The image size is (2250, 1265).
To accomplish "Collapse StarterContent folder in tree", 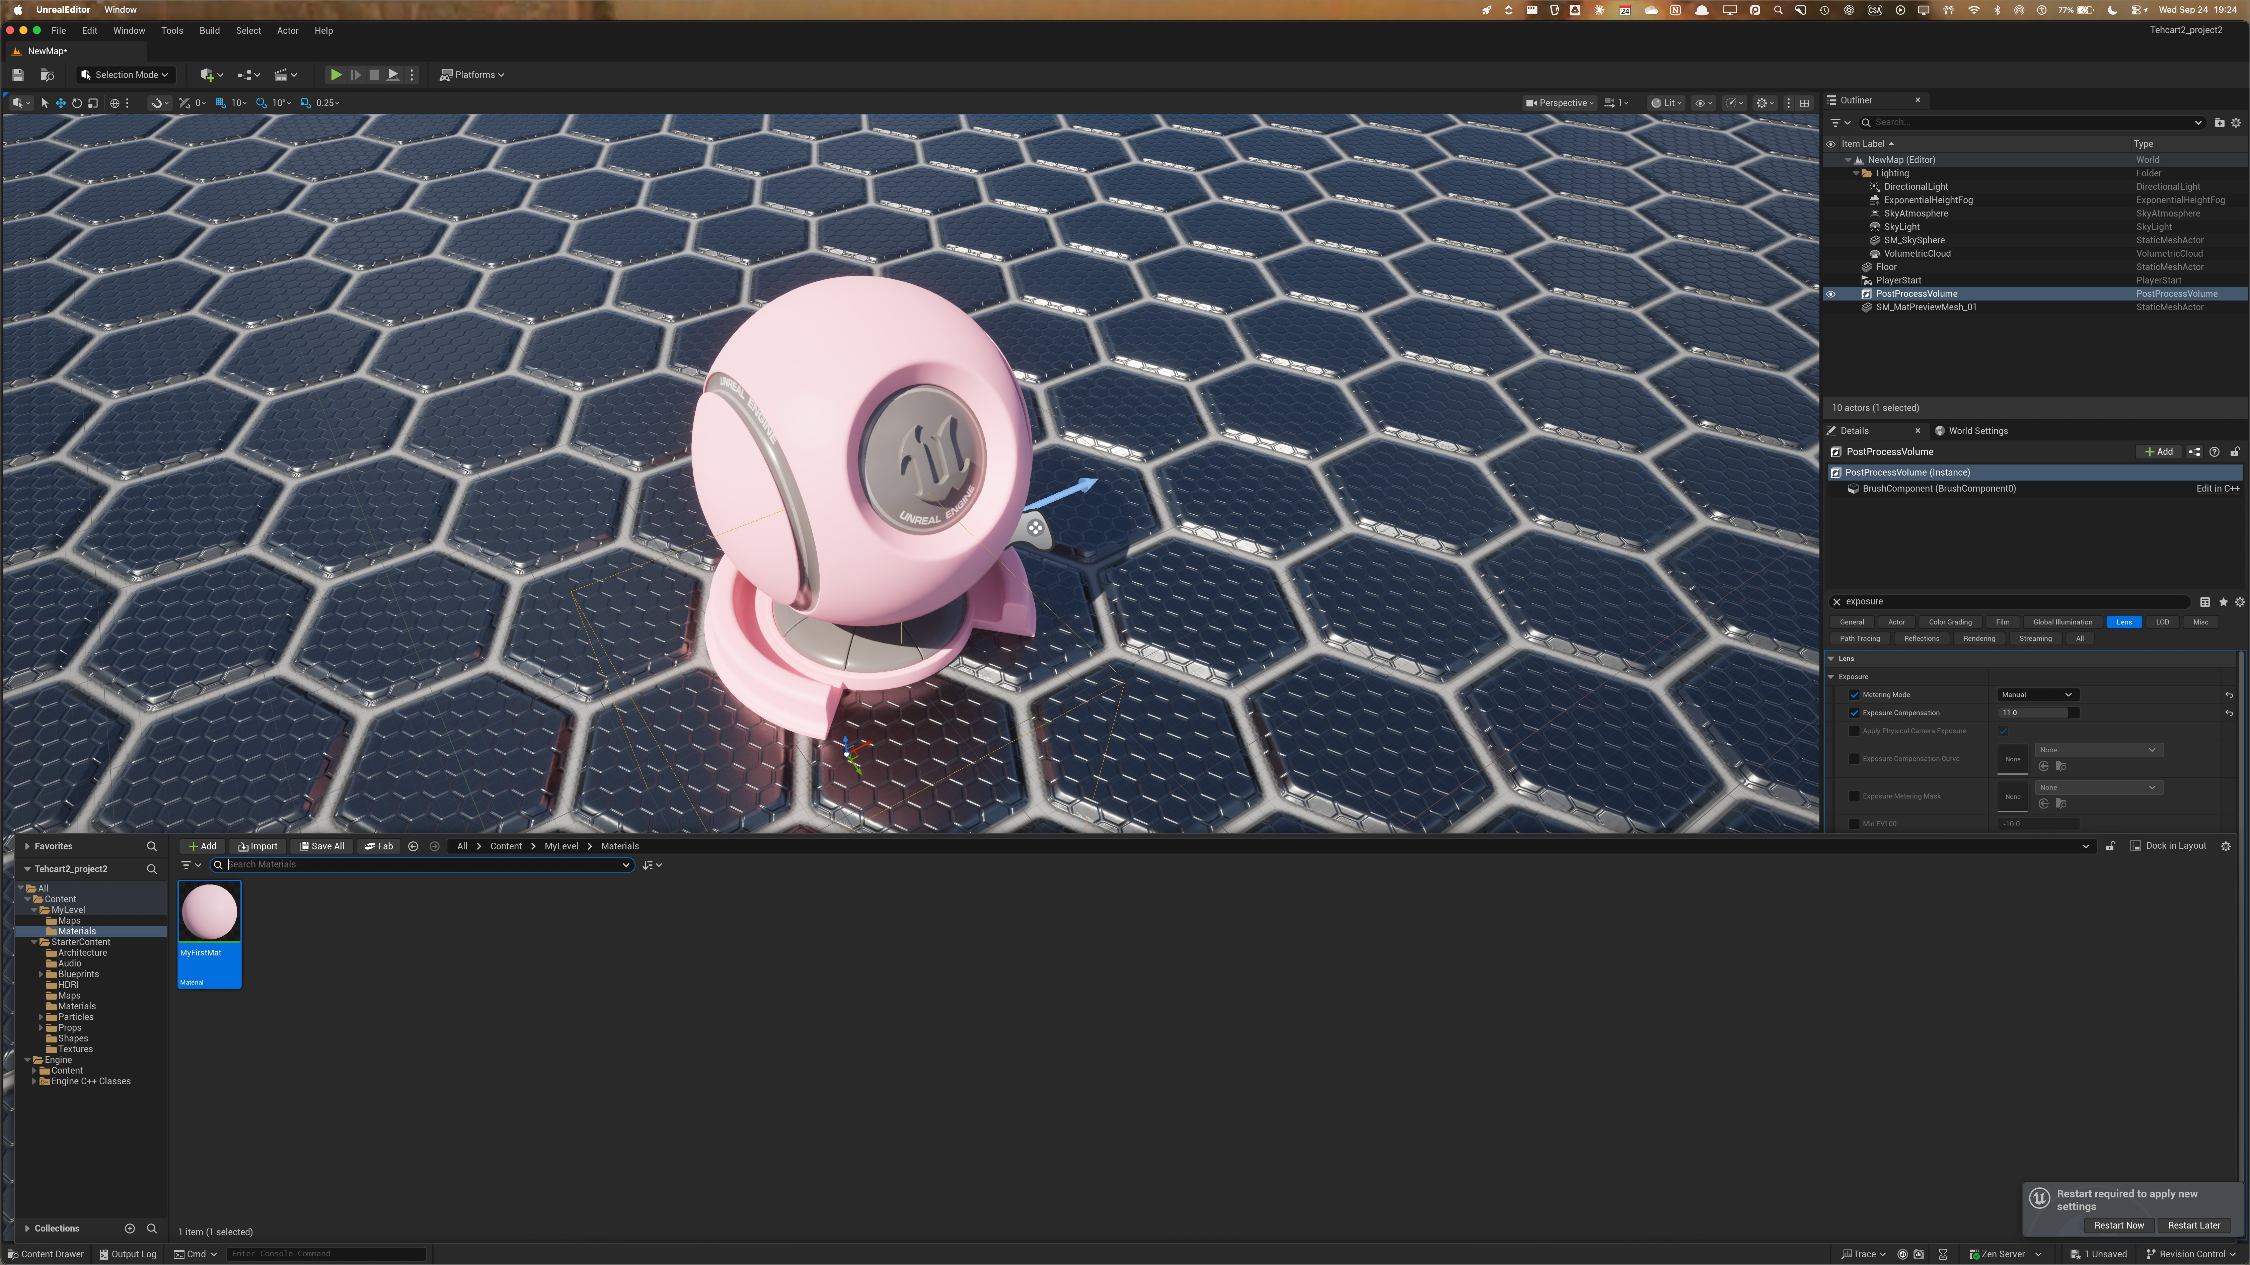I will click(34, 942).
